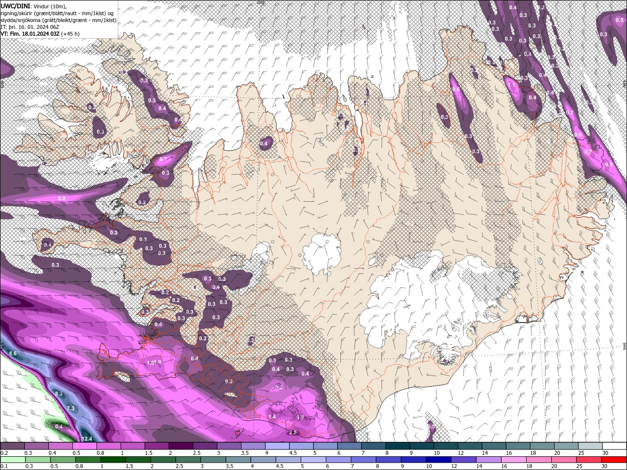
Task: Click the 8.3 precipitation value on the map
Action: click(59, 394)
